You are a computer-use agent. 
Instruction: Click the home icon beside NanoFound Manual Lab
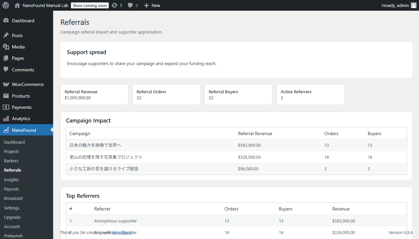17,5
